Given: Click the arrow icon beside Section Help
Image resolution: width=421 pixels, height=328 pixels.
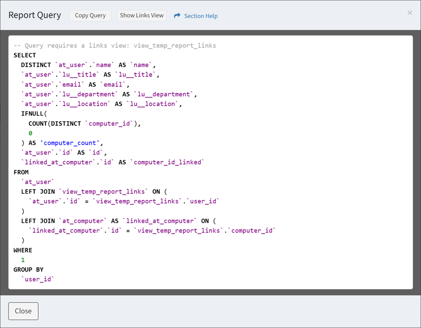Looking at the screenshot, I should pyautogui.click(x=177, y=16).
